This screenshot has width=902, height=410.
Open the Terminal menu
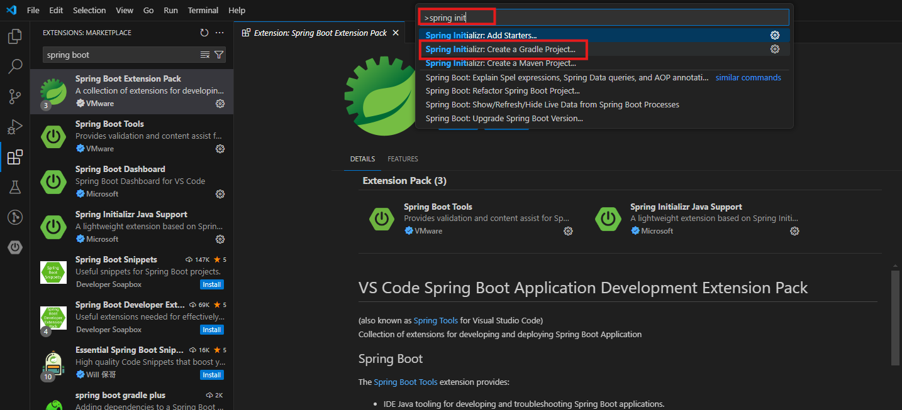[x=203, y=10]
